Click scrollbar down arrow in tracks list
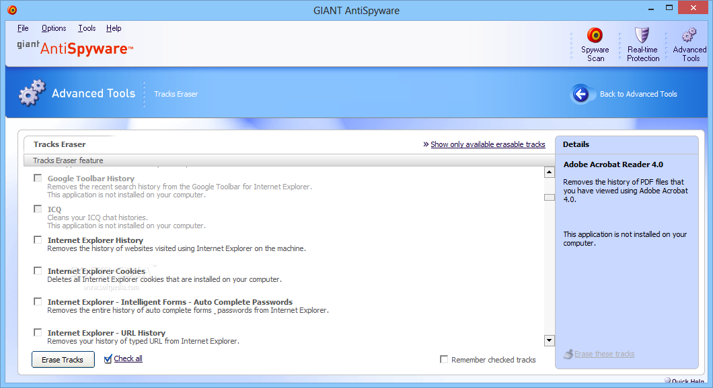Screen dimensions: 713x388 tap(550, 340)
